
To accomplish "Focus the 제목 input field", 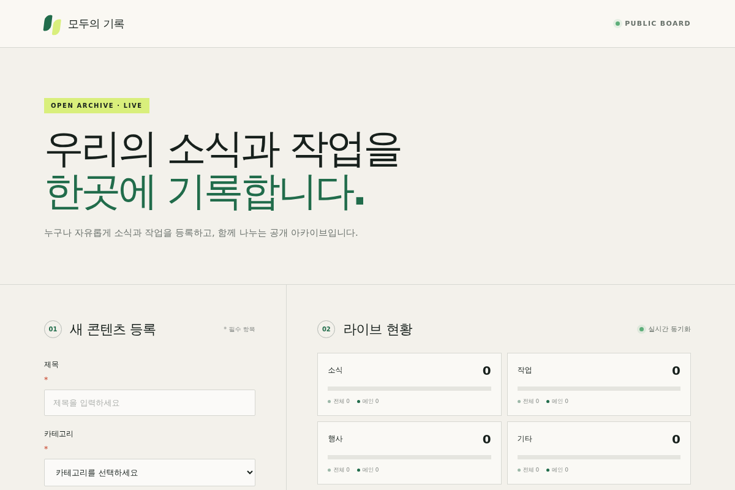I will 149,402.
